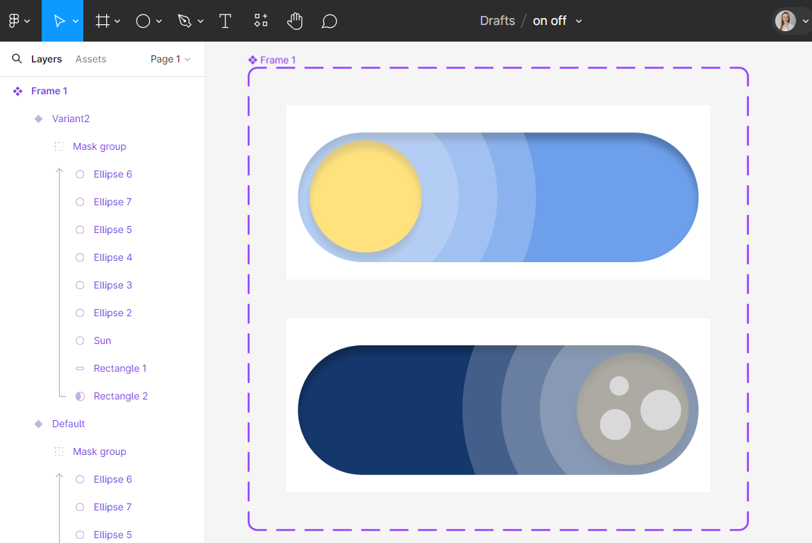This screenshot has width=812, height=543.
Task: Click the yellow sun circle on canvas
Action: 366,197
